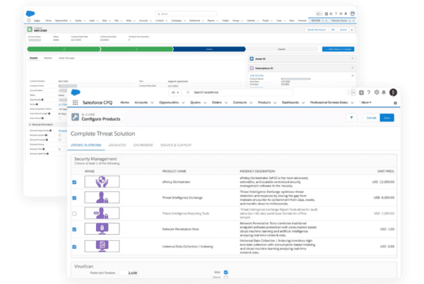Uncheck Universal Data Collection / Indexing checkbox
The width and height of the screenshot is (424, 284).
point(74,247)
